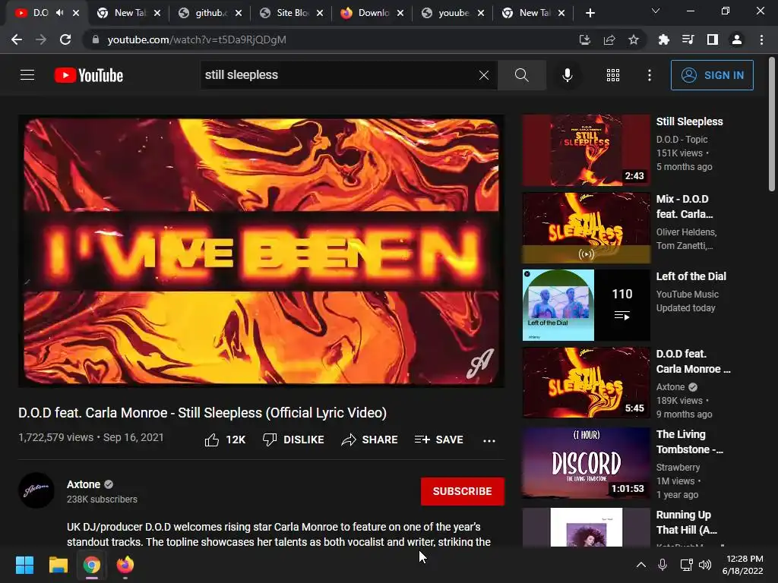Screen dimensions: 778x583
Task: Subscribe to Axtone channel
Action: click(x=463, y=491)
